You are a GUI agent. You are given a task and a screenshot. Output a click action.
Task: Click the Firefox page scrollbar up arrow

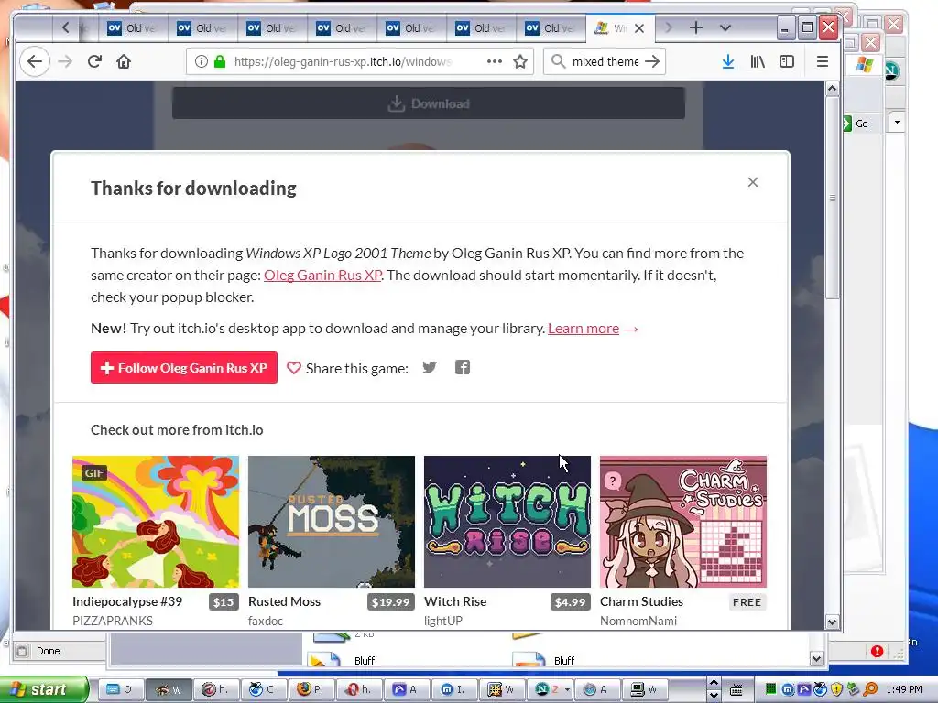coord(832,89)
